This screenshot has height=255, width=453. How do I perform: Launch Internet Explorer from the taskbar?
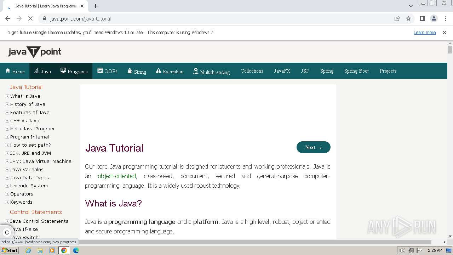point(28,250)
